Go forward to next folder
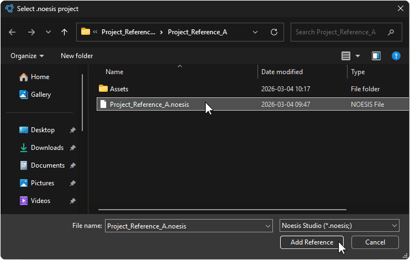Screen dimensions: 410x260 [x=31, y=32]
